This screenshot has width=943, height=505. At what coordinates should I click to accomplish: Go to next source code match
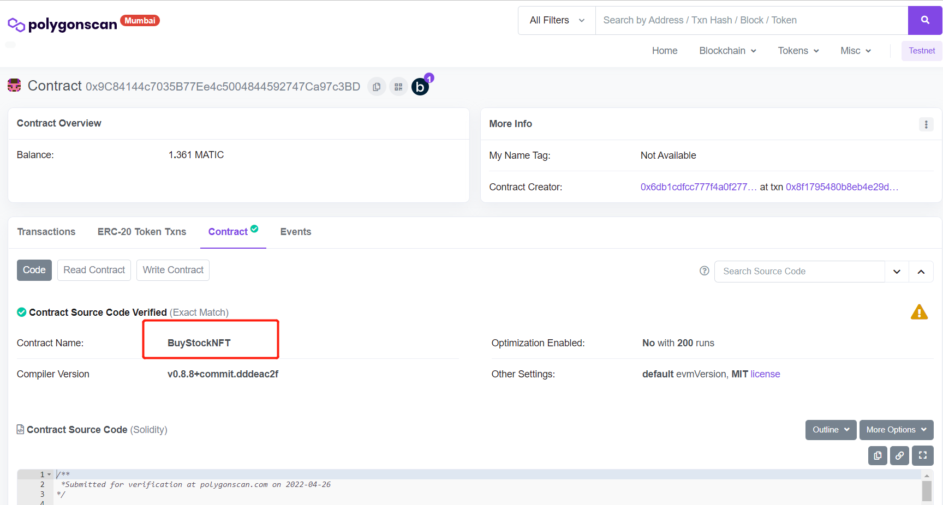[897, 272]
